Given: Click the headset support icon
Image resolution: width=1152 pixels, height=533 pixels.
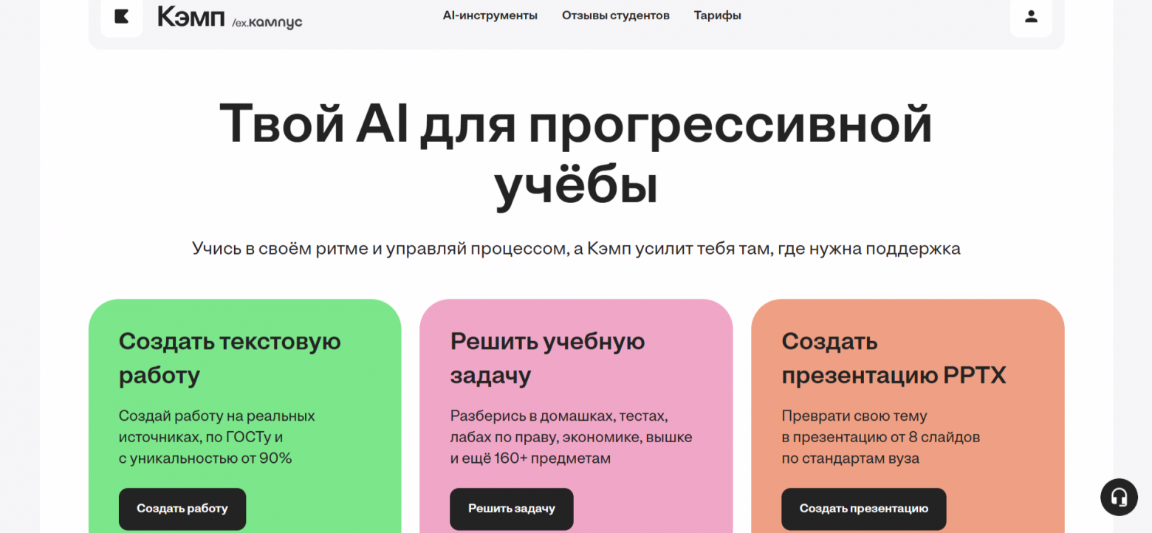Looking at the screenshot, I should [1119, 497].
